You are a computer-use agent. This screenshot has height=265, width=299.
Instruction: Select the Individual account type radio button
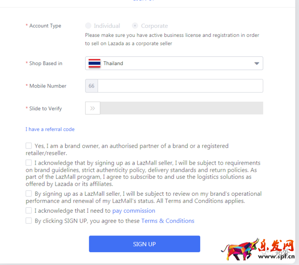88,26
